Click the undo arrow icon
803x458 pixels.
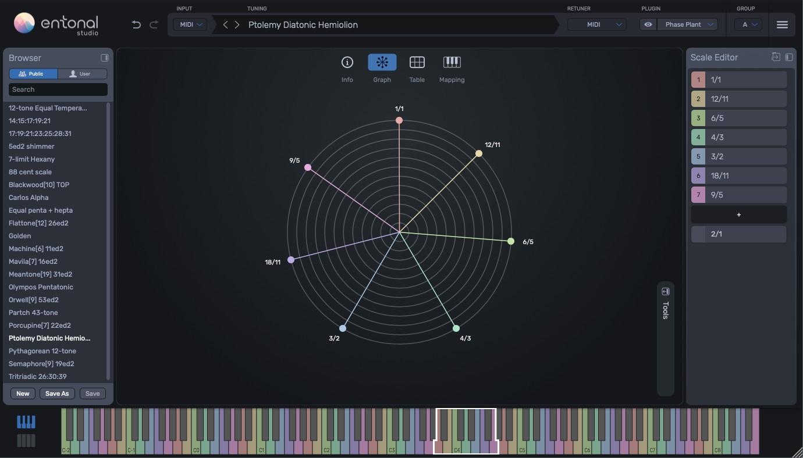point(136,24)
